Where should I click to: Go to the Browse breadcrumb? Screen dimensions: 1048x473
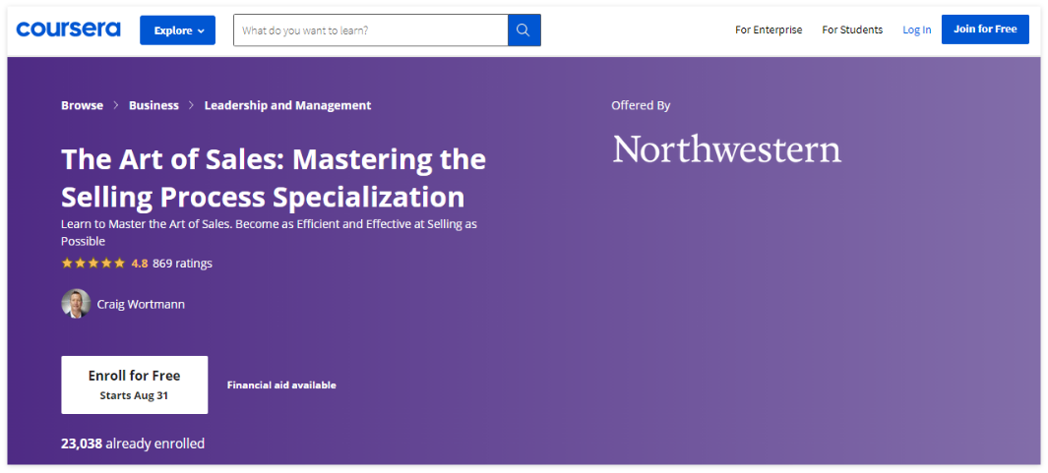click(83, 105)
